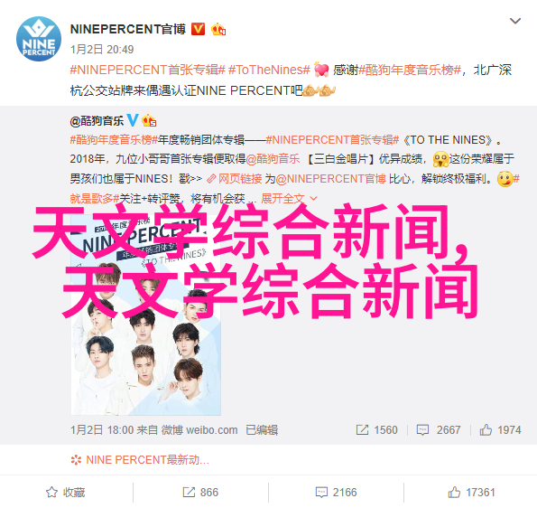Click the blue V badge beside 酷狗音乐
Viewport: 537px width, 508px height.
pyautogui.click(x=133, y=120)
